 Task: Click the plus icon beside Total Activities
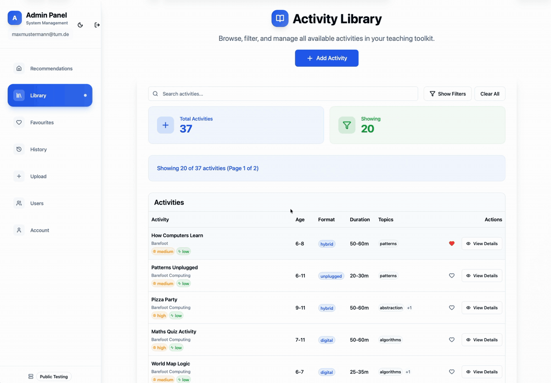(165, 125)
